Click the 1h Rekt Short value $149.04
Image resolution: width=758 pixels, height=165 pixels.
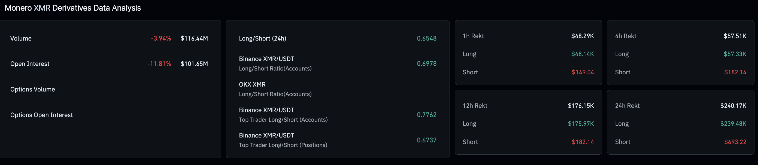[583, 72]
